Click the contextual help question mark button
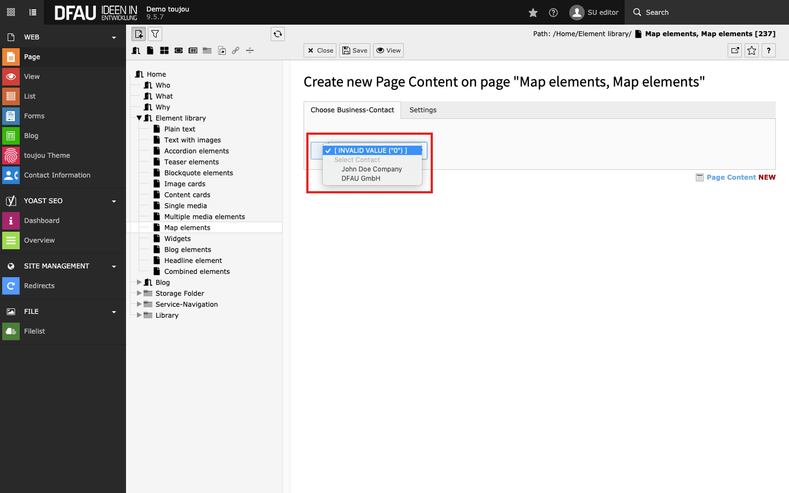The width and height of the screenshot is (789, 493). (769, 50)
